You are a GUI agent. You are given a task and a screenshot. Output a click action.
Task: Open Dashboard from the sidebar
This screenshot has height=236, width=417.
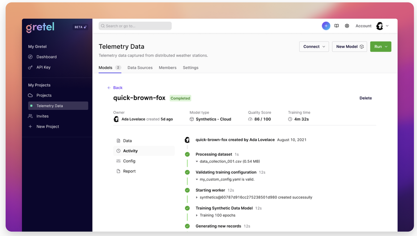coord(46,57)
